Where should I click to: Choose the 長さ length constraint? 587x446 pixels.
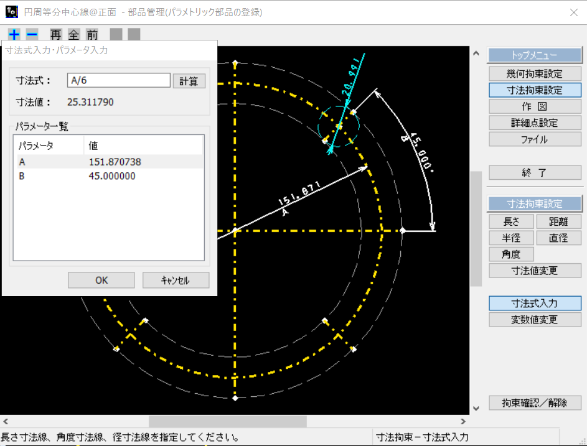[511, 221]
